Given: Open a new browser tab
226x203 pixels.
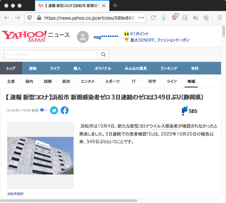Looking at the screenshot, I should click(115, 6).
